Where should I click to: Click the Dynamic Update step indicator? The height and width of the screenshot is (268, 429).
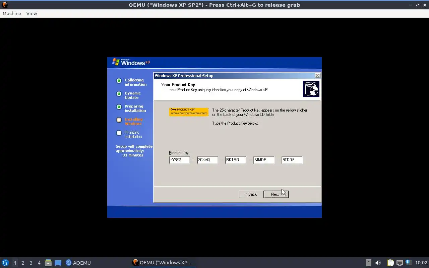(x=119, y=94)
